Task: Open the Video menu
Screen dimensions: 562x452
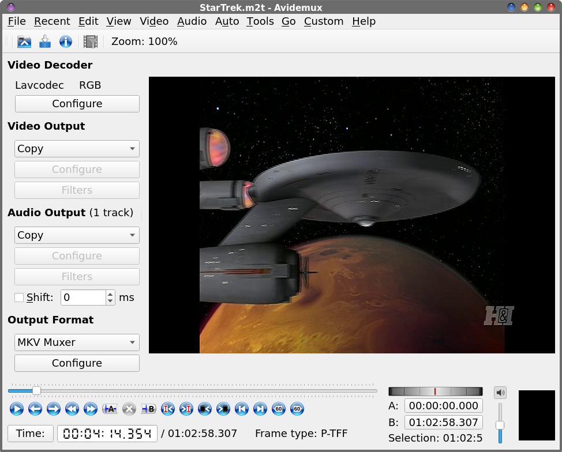Action: click(x=154, y=21)
